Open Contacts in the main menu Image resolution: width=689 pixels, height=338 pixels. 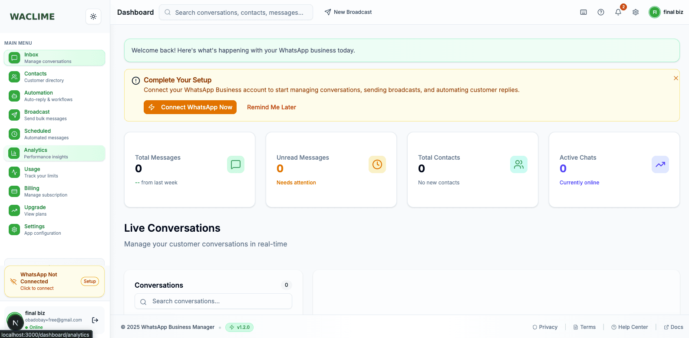click(x=54, y=77)
